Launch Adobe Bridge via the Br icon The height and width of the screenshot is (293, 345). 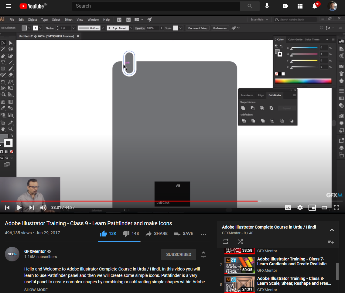click(119, 19)
